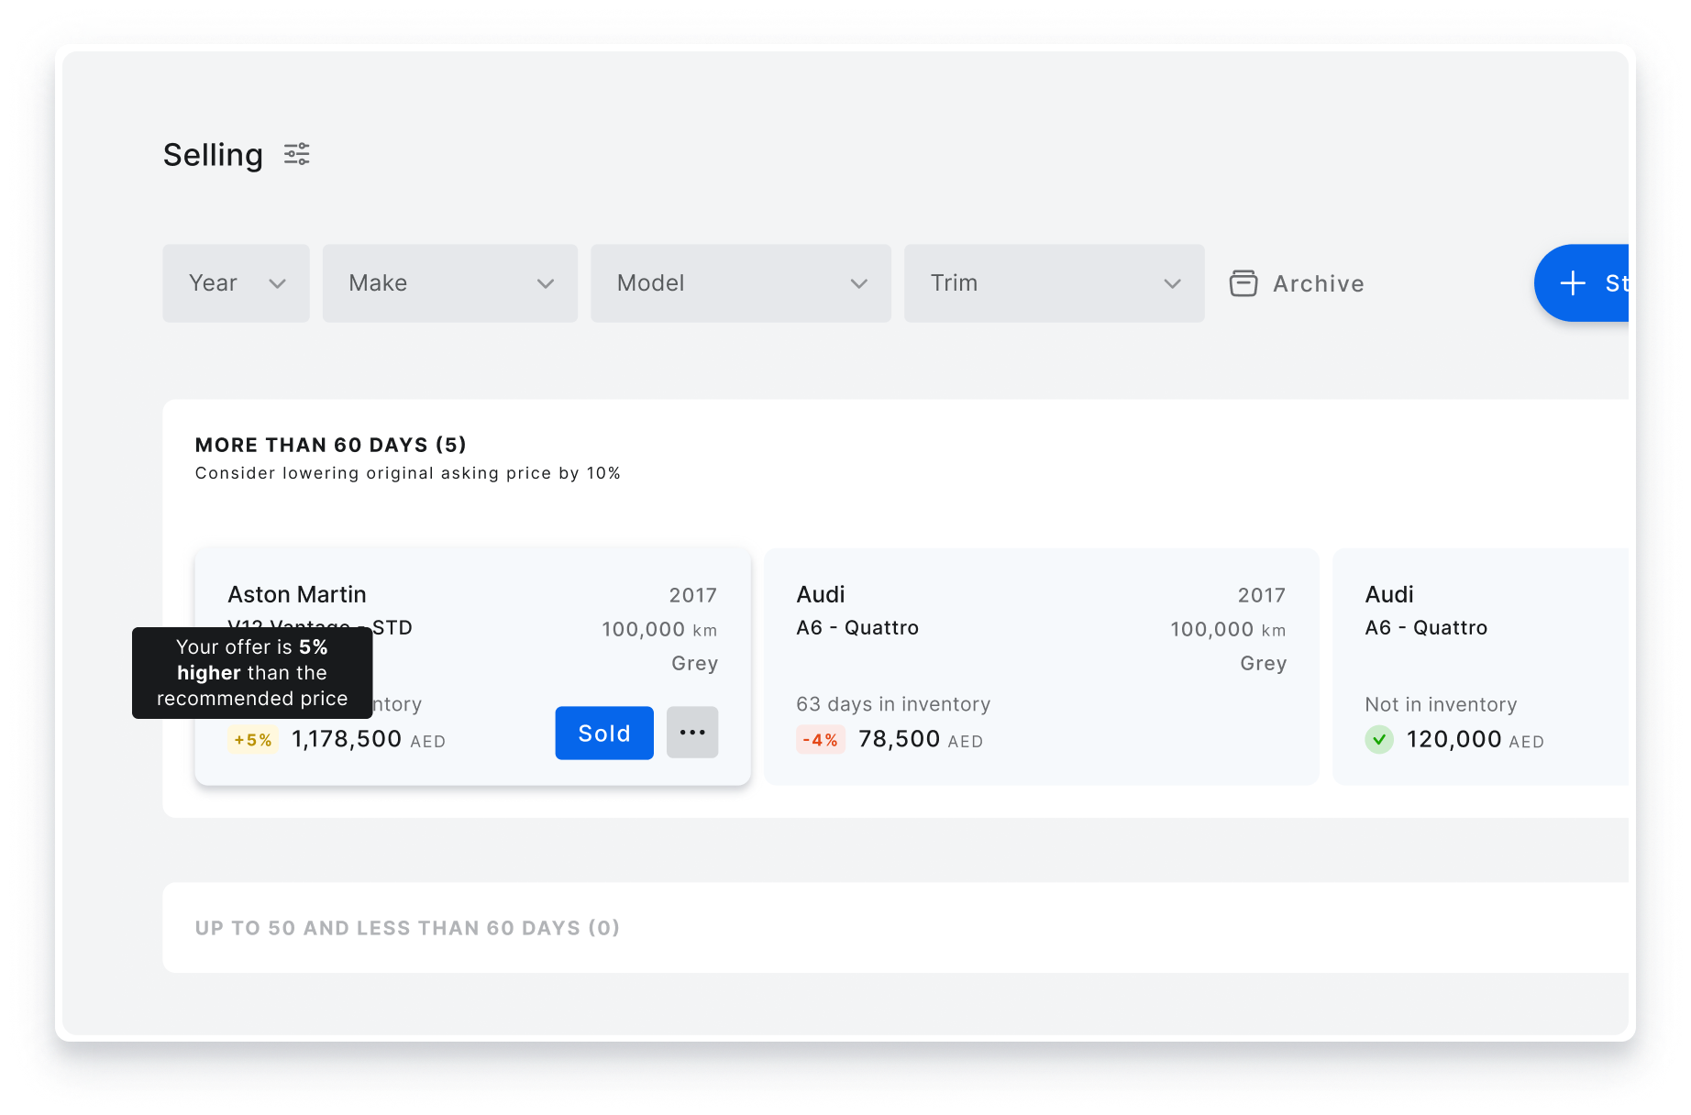Viewport: 1691px width, 1115px height.
Task: Click the '63 days in inventory' label
Action: [893, 704]
